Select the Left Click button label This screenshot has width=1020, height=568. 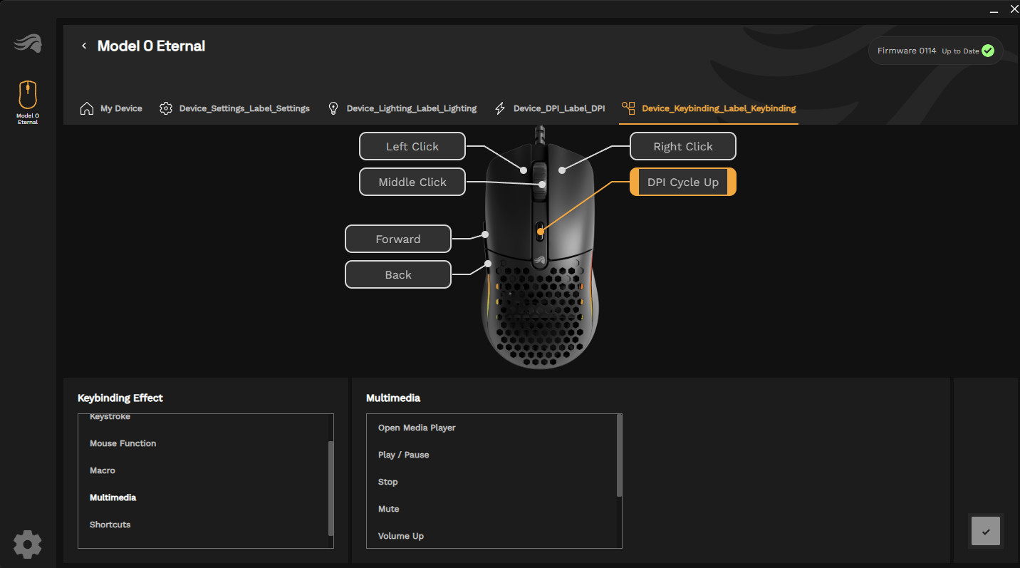[412, 146]
